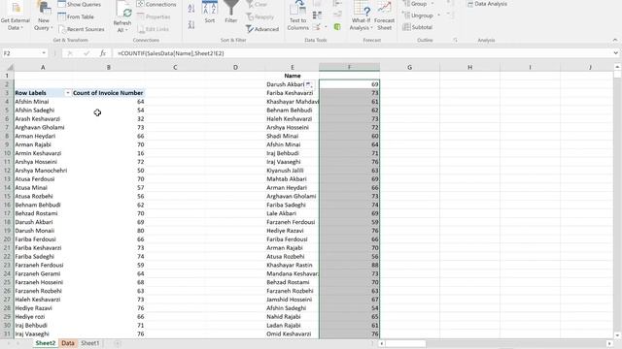The width and height of the screenshot is (622, 349).
Task: Click From Table option
Action: (x=76, y=16)
